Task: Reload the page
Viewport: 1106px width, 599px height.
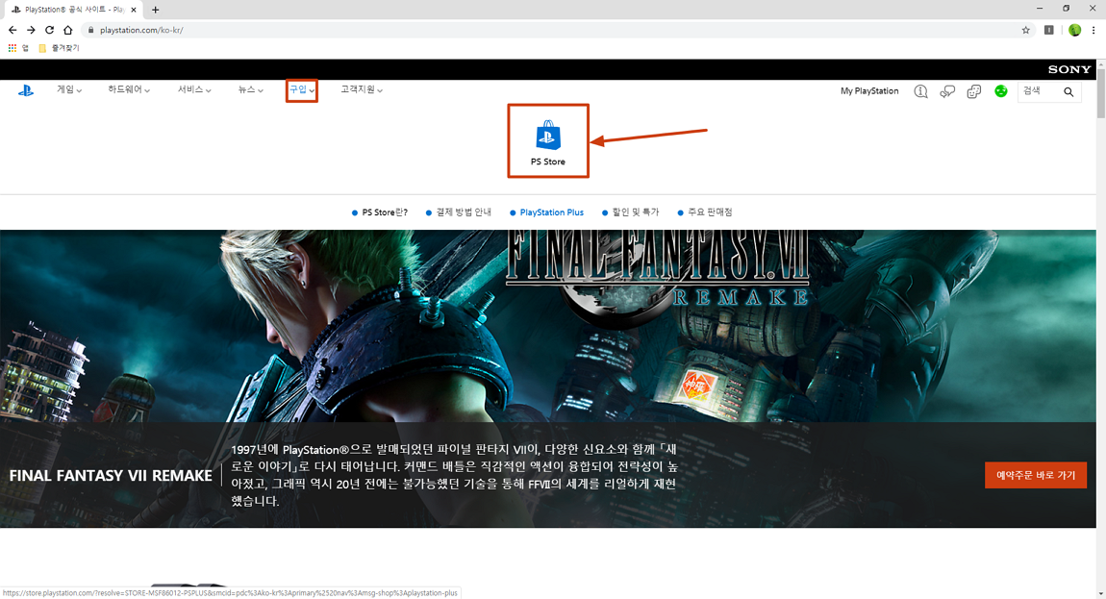Action: pos(49,30)
